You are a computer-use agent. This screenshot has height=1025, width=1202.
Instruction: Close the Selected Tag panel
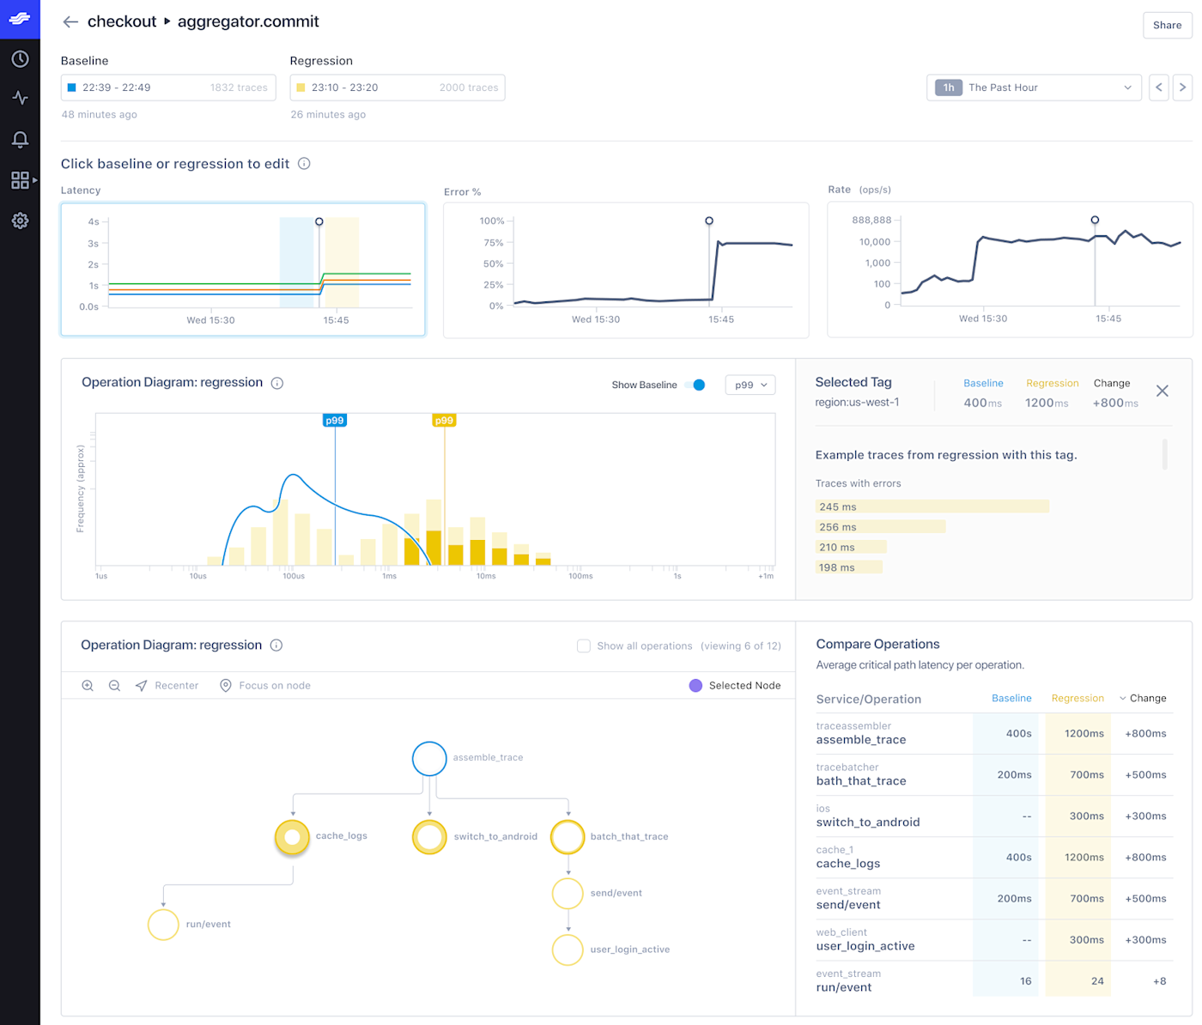tap(1163, 391)
